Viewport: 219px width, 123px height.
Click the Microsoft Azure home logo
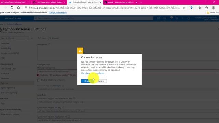13,18
